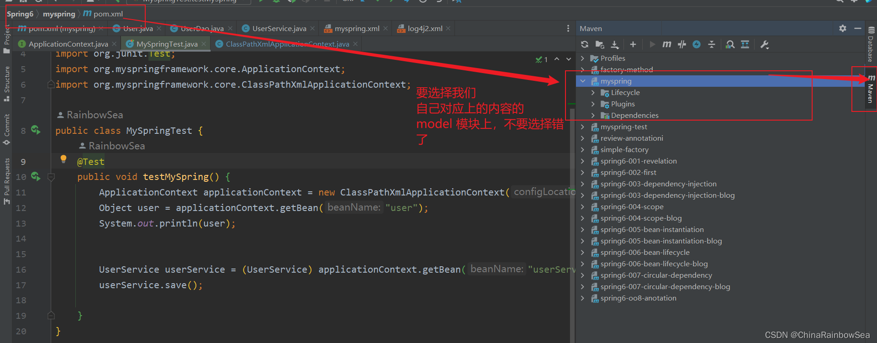Expand the myspring-test module
Screen dimensions: 877x343
pyautogui.click(x=583, y=127)
